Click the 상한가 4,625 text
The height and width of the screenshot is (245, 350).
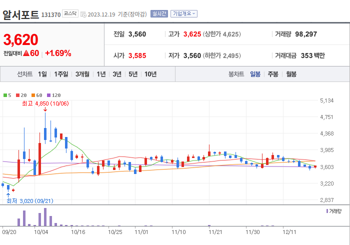[221, 34]
